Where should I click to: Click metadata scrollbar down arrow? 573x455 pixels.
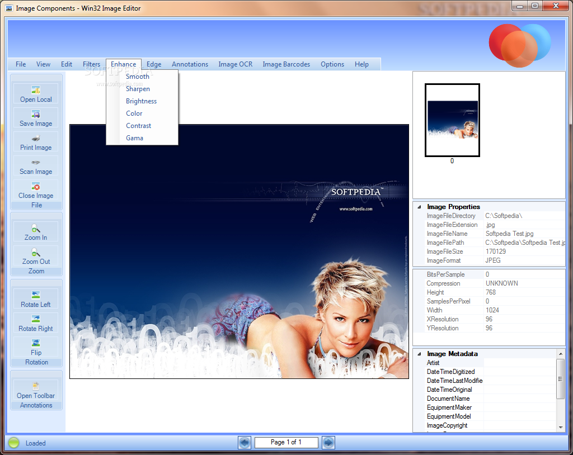pyautogui.click(x=561, y=427)
